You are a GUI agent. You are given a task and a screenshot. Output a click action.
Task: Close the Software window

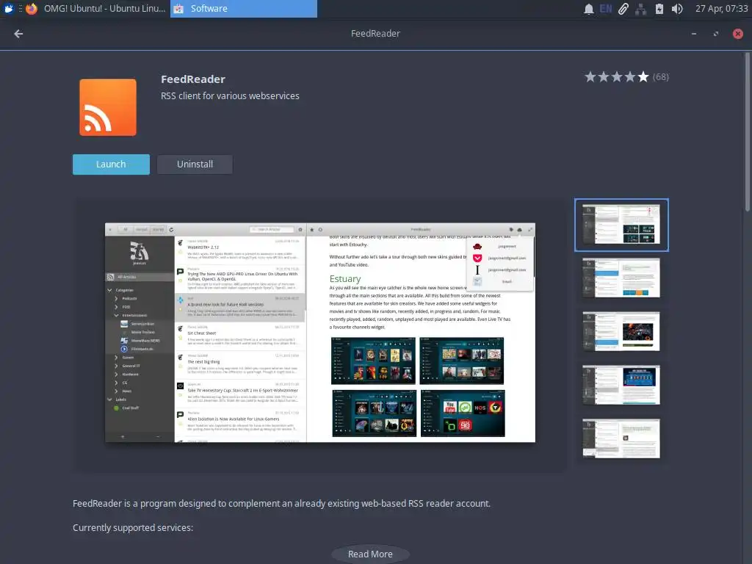[738, 34]
